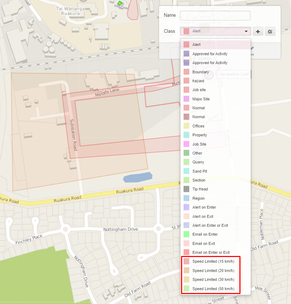Click the green Email on Enter swatch
The width and height of the screenshot is (291, 304).
coord(186,234)
